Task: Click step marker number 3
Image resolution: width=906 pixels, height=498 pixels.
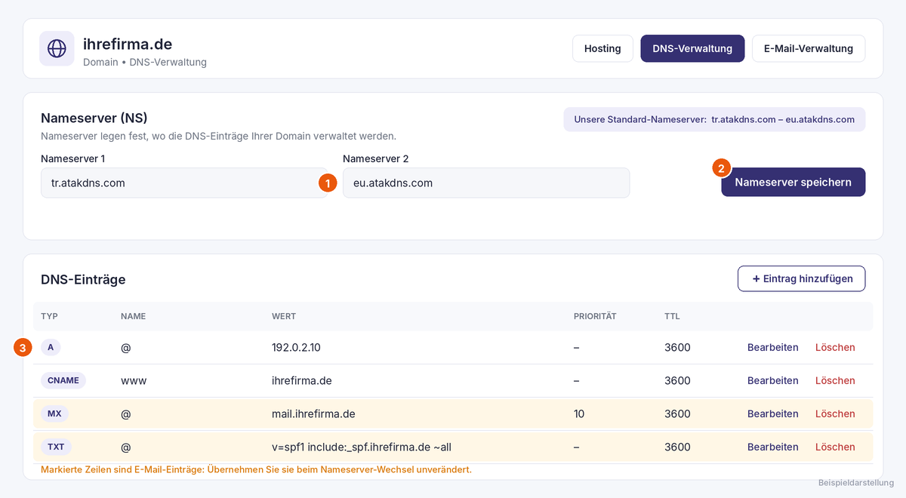Action: click(x=23, y=348)
